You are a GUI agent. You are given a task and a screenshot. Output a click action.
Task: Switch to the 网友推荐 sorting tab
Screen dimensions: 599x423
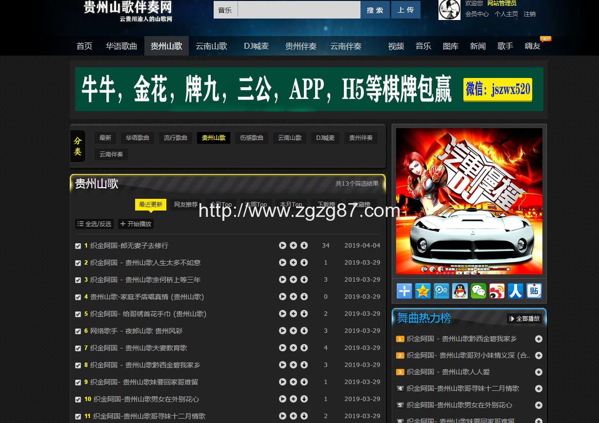(x=186, y=205)
